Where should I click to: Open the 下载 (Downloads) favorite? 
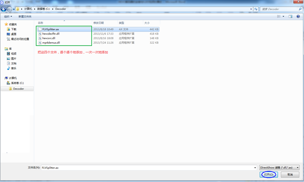(14, 29)
